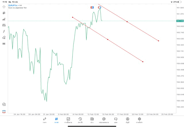Open the drawing objects shapes tool

(4, 38)
